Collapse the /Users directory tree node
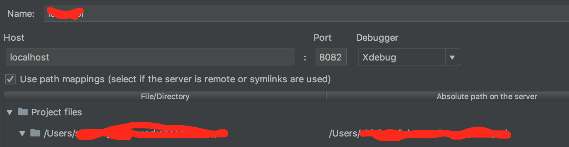569x147 pixels. point(22,134)
